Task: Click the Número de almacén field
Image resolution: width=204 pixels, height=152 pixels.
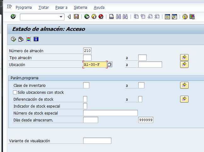Action: (87, 51)
